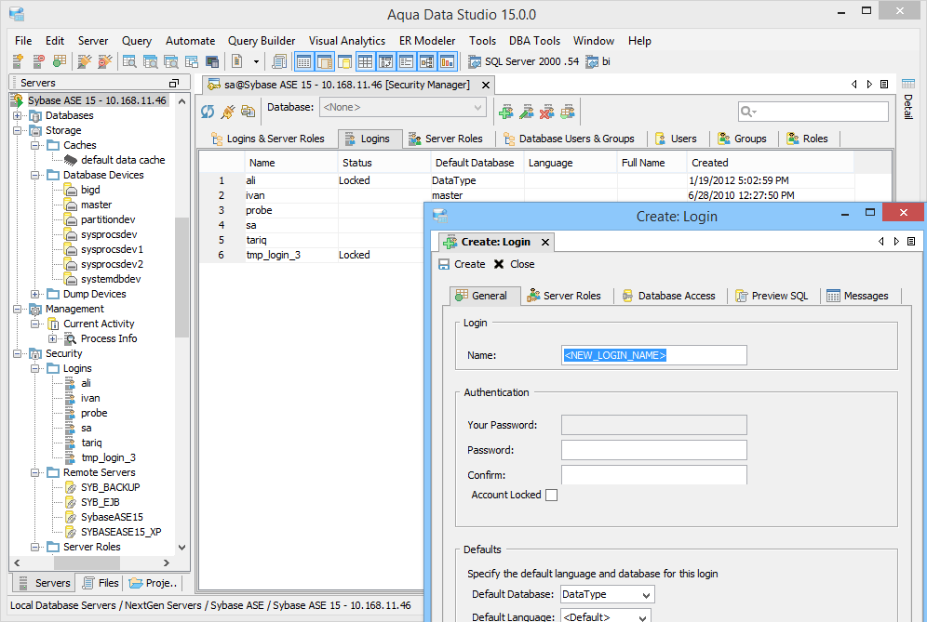Switch to the Roles tab
Viewport: 927px width, 622px height.
(x=807, y=139)
